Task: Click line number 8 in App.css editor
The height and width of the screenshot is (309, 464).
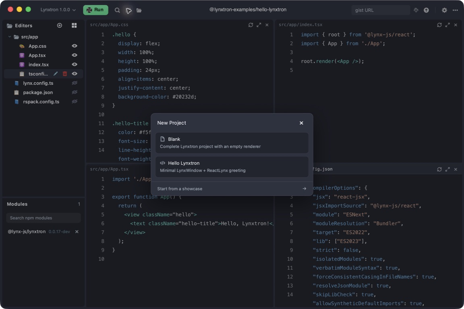Action: (x=102, y=97)
